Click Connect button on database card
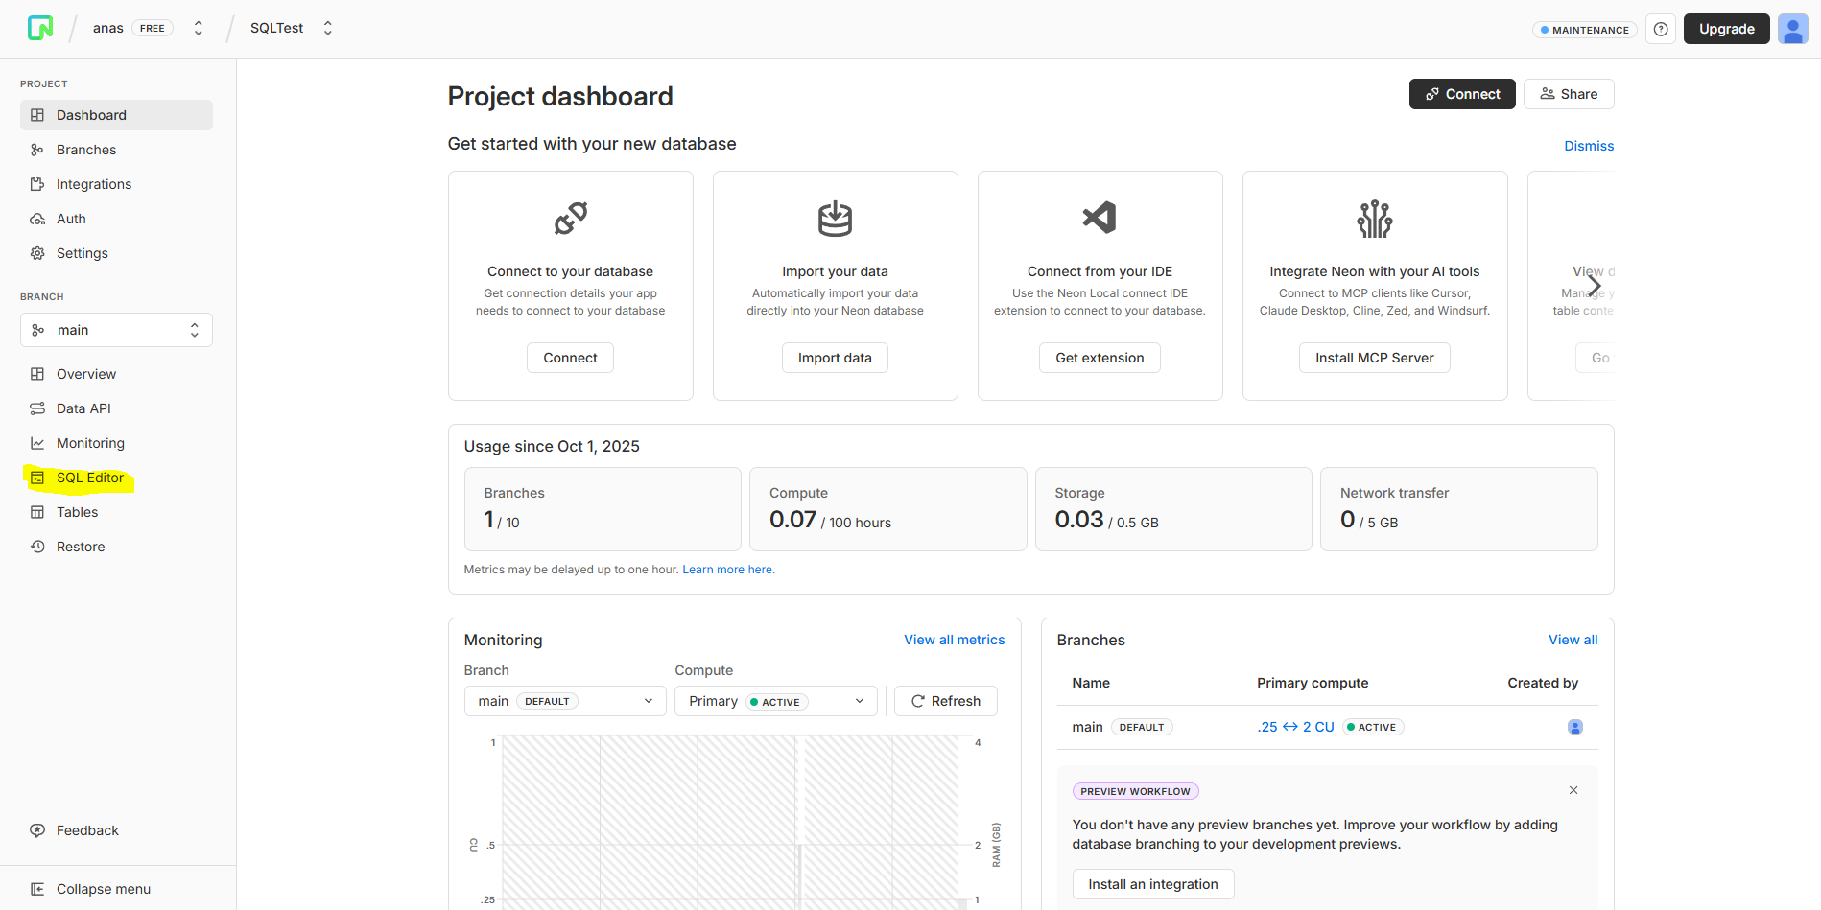The image size is (1821, 910). click(571, 358)
